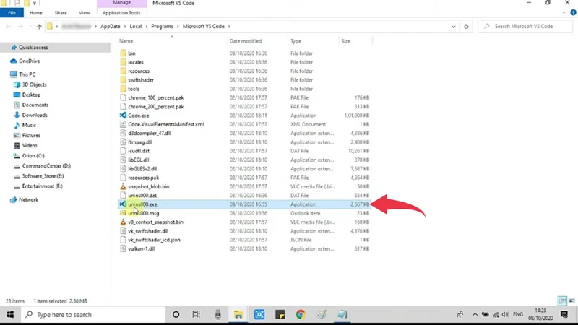The height and width of the screenshot is (325, 578).
Task: Open Software_Store (E:) drive
Action: click(x=42, y=175)
